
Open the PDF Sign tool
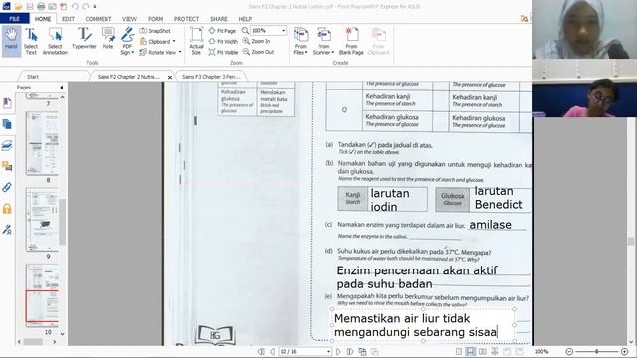pos(127,41)
